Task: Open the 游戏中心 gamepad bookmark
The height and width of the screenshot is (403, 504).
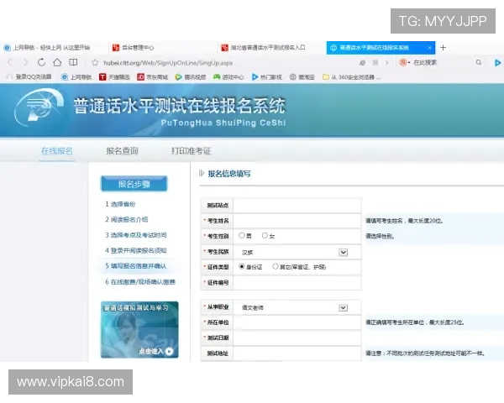Action: click(x=228, y=77)
